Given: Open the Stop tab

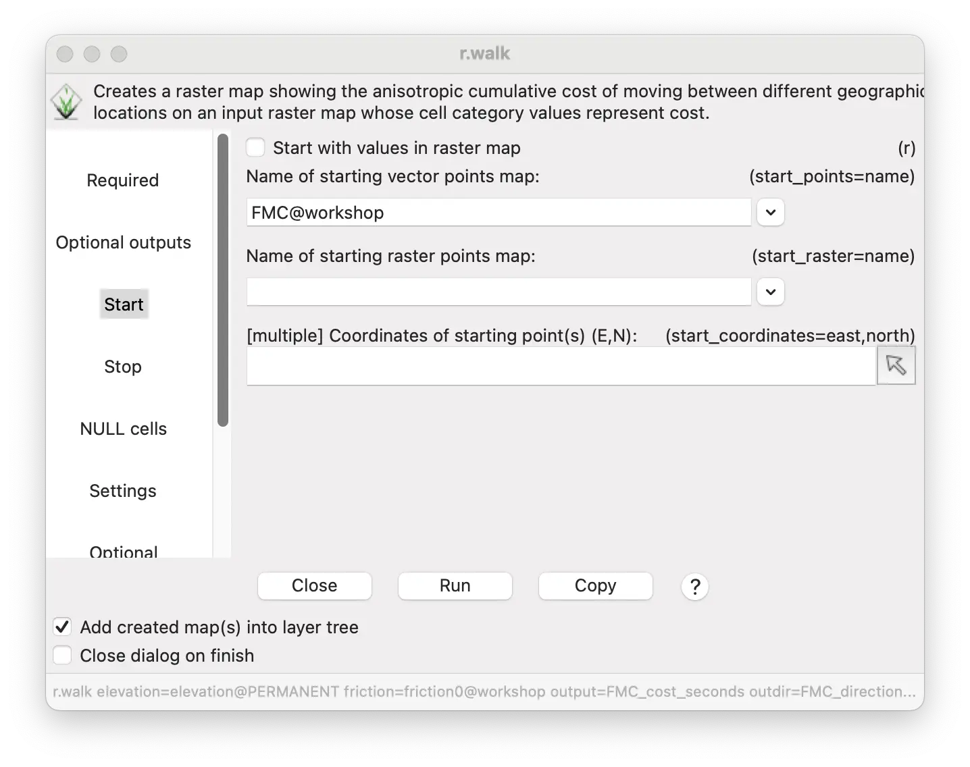Looking at the screenshot, I should [123, 367].
